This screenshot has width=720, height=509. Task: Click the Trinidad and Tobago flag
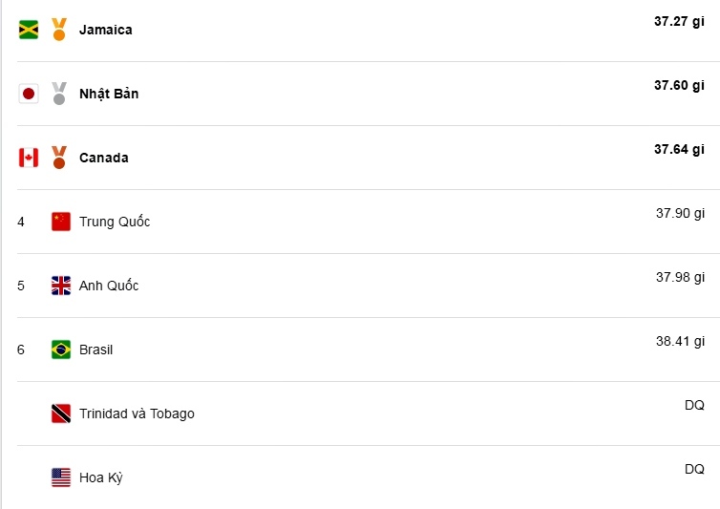[x=61, y=414]
